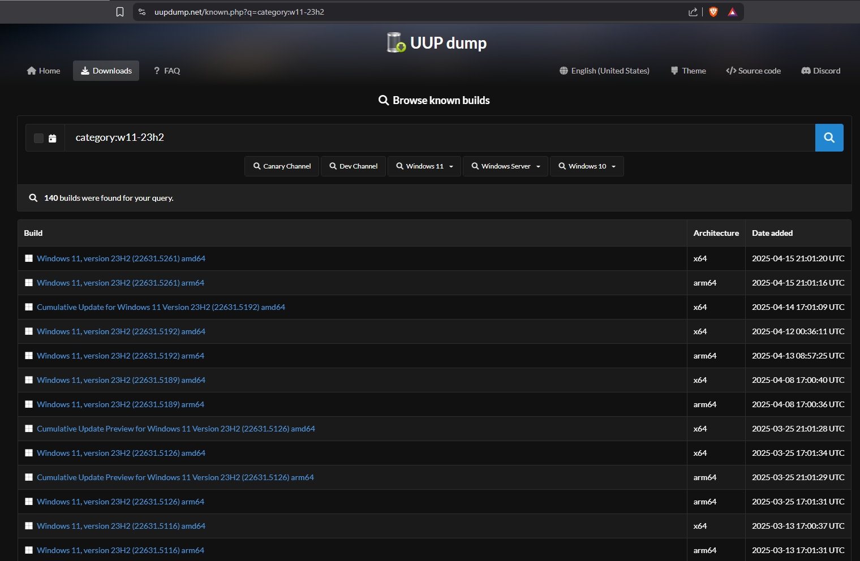860x561 pixels.
Task: Open Windows 11 23H2 (22631.5261) arm64 build
Action: (121, 283)
